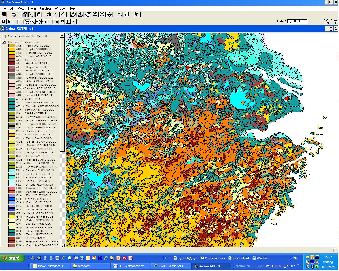
Task: Click the Save Project toolbar icon
Action: 4,15
